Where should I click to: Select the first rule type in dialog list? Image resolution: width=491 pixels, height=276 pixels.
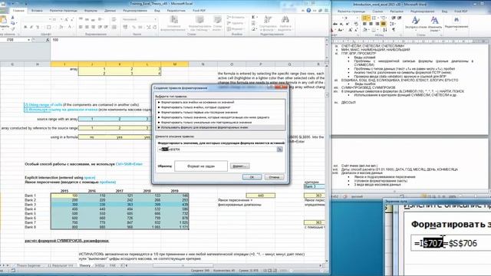click(220, 102)
